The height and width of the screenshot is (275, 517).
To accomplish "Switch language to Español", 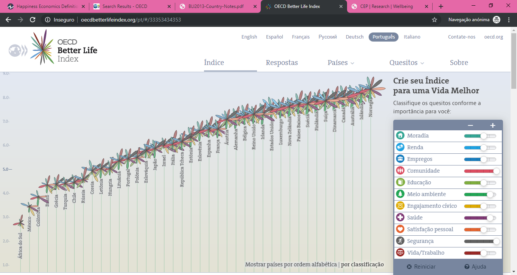I will (274, 37).
